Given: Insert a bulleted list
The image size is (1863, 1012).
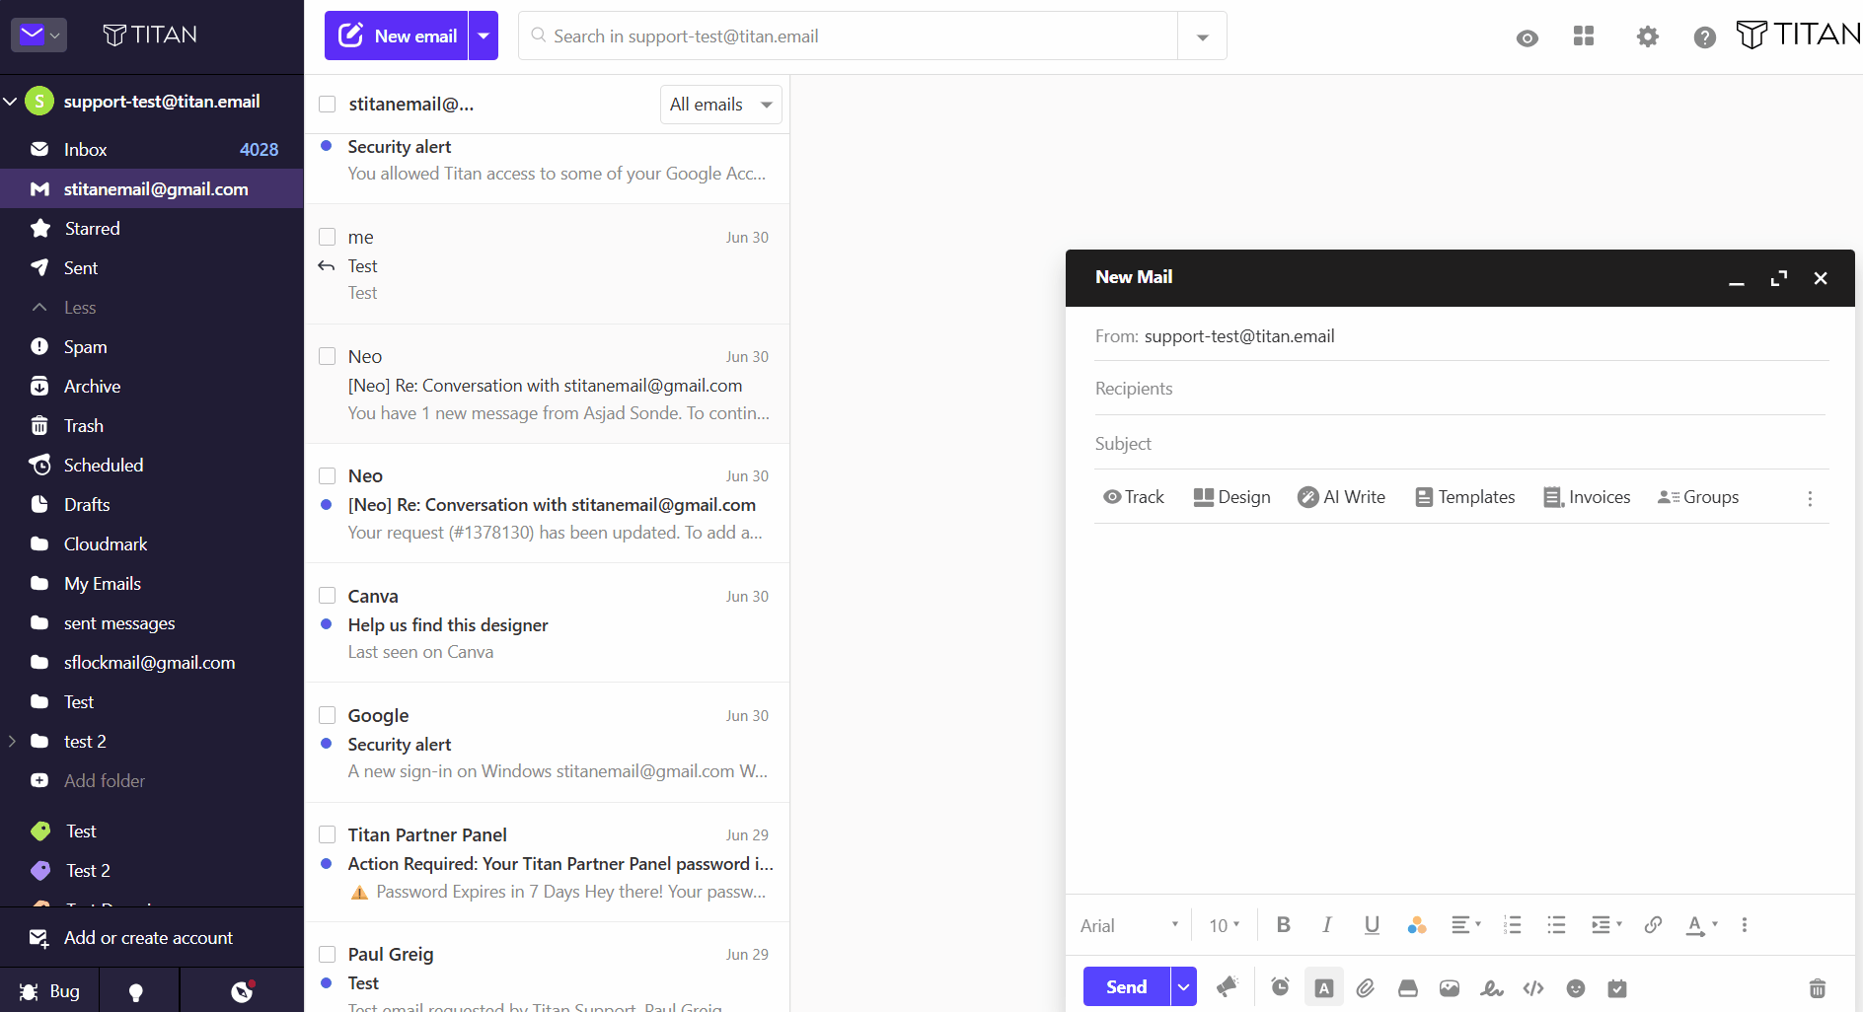Looking at the screenshot, I should (1556, 925).
